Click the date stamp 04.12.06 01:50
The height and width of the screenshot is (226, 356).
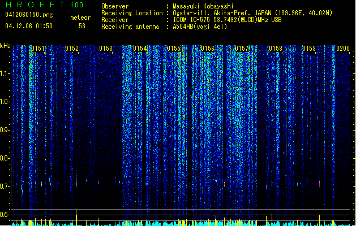click(29, 26)
